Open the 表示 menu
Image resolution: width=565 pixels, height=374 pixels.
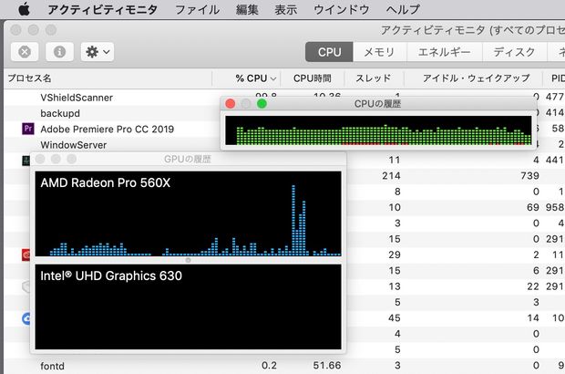click(286, 9)
